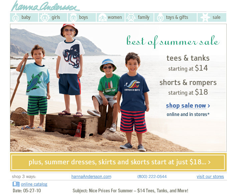Click the arrow after shop sale now

pos(209,106)
